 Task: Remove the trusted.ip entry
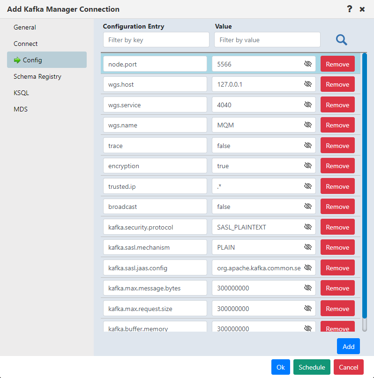[x=337, y=186]
